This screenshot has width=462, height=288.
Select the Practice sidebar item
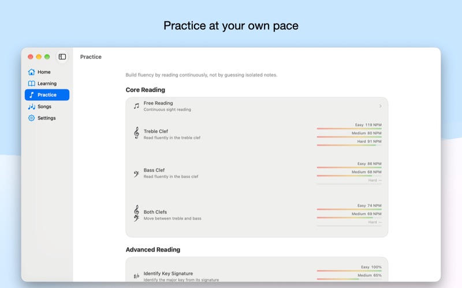point(47,95)
